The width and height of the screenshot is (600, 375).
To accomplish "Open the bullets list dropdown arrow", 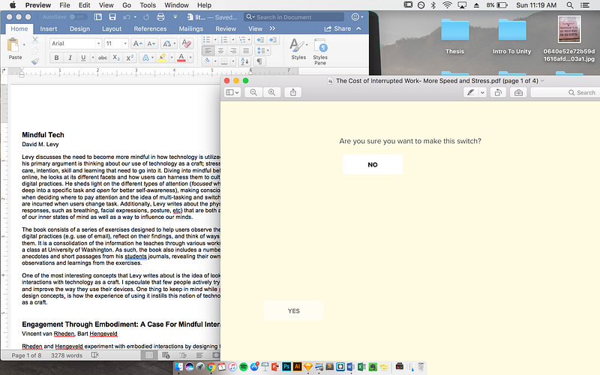I will [x=215, y=40].
